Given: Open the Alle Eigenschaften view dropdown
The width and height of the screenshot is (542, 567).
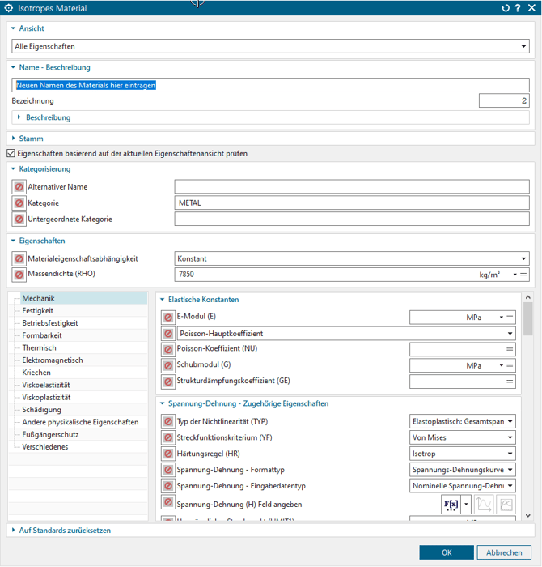Looking at the screenshot, I should point(270,47).
